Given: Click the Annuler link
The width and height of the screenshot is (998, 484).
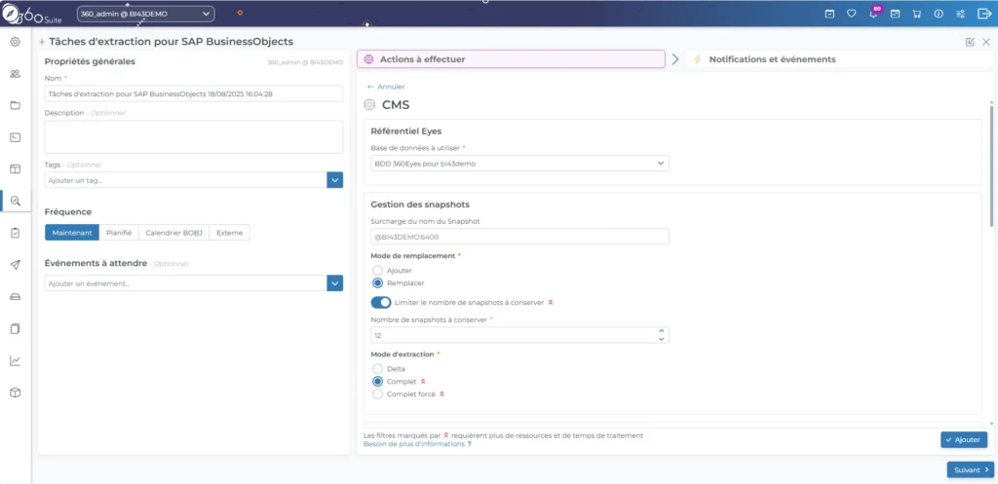Looking at the screenshot, I should (386, 87).
